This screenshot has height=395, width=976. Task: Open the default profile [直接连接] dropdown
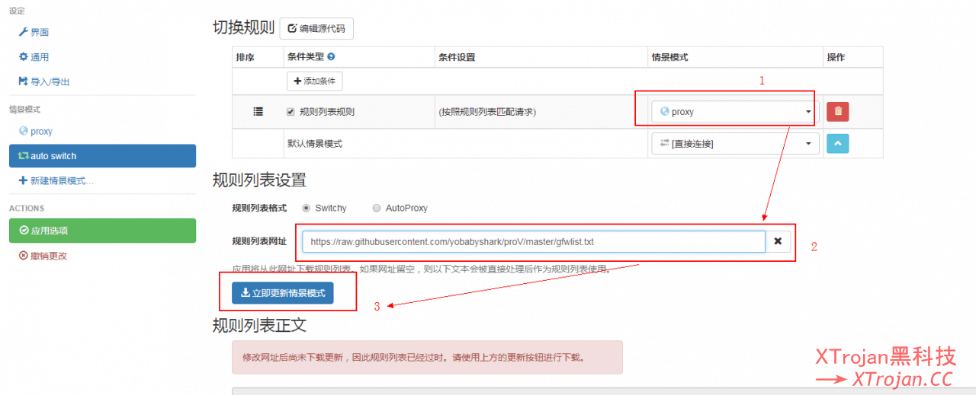pos(735,144)
